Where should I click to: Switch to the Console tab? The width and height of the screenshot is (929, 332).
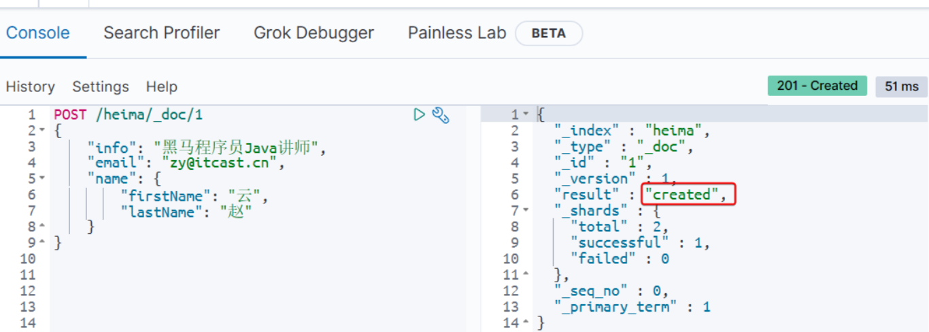38,33
